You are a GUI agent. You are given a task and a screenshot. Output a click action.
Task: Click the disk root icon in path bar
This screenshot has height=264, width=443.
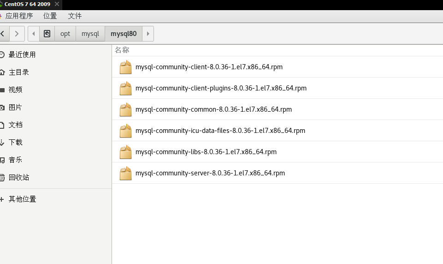tap(47, 34)
